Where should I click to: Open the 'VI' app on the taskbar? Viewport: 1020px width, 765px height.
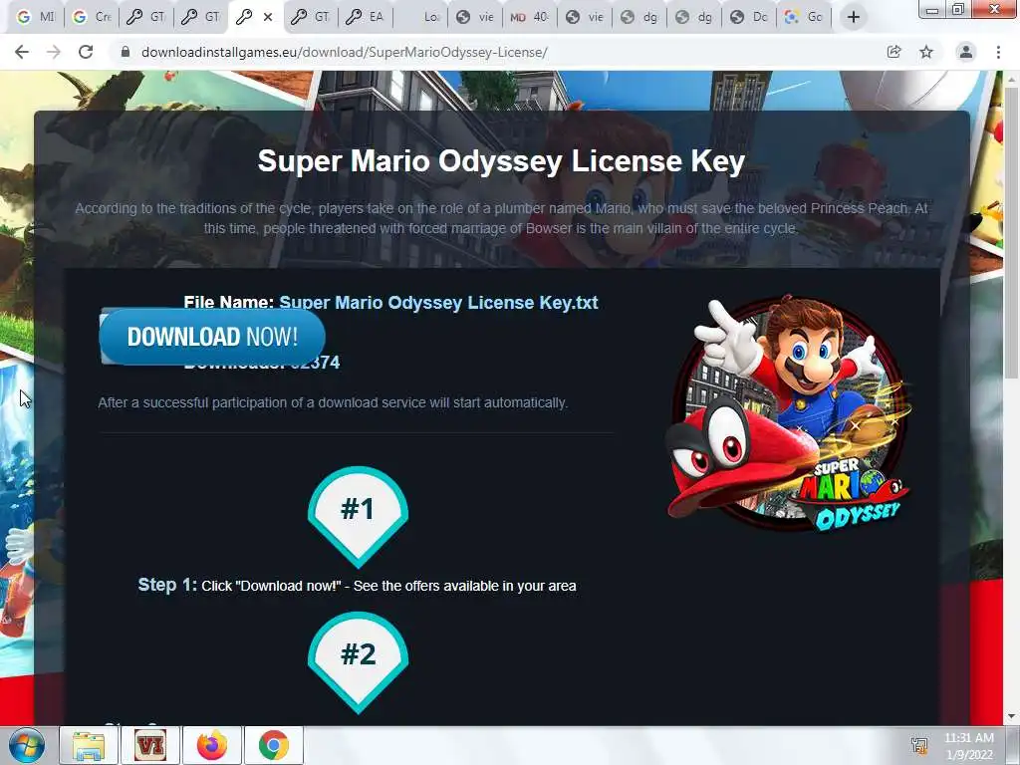150,745
